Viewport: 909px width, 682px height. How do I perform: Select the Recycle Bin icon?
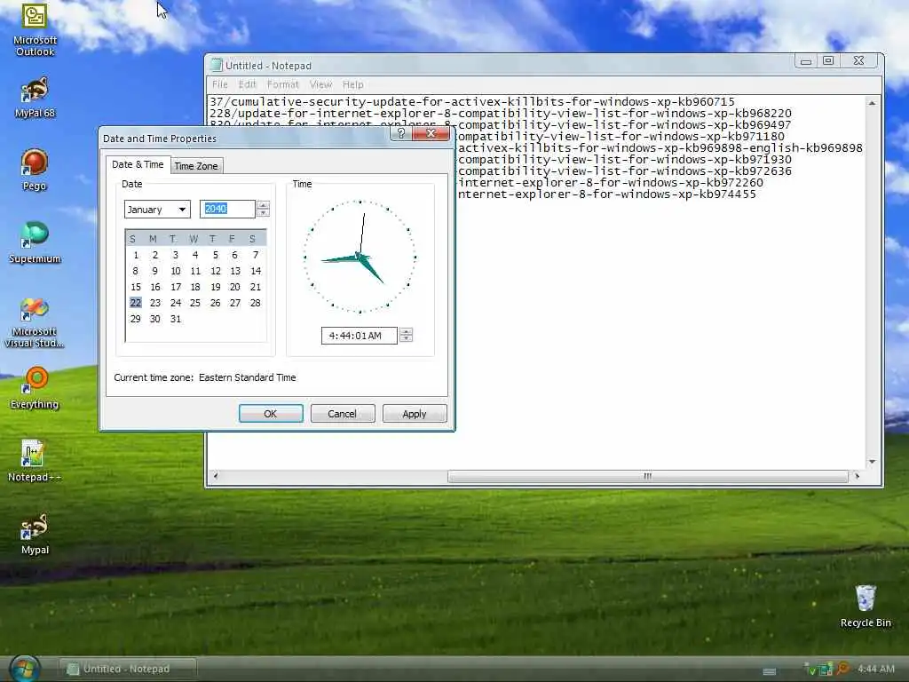click(x=866, y=606)
